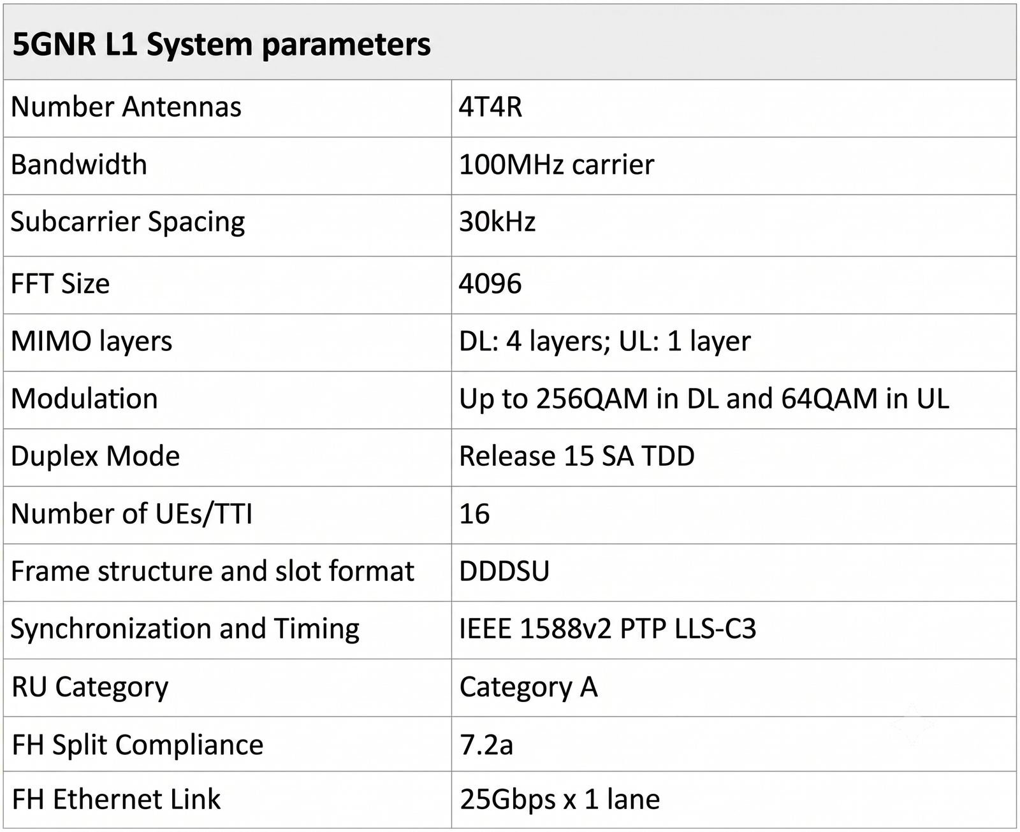
Task: Click 'Number of UEs/TTI' label
Action: pyautogui.click(x=131, y=514)
